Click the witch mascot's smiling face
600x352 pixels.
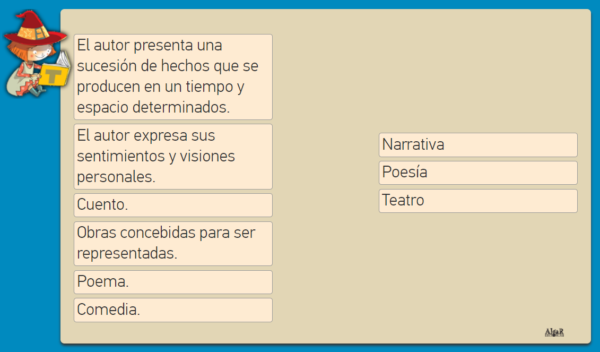click(x=37, y=53)
